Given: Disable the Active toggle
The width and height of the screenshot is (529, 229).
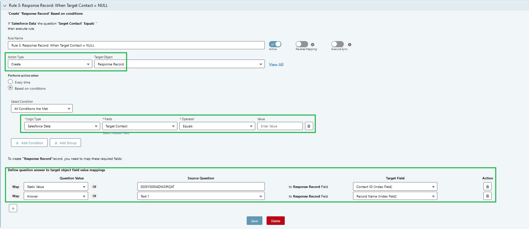Looking at the screenshot, I should pos(274,44).
